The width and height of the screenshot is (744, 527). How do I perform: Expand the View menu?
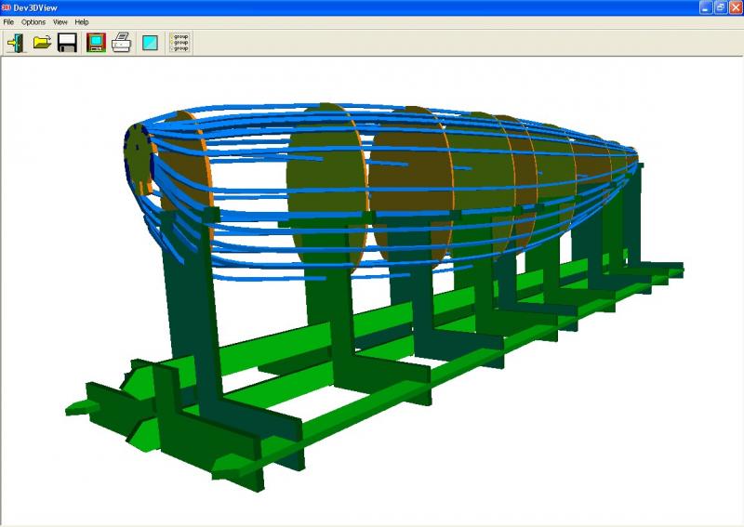click(60, 21)
